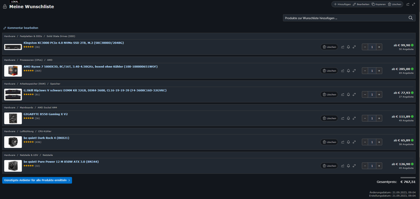Viewport: 420px width, 199px height.
Task: Open price history chart for GIGABYTE B550
Action: [343, 118]
